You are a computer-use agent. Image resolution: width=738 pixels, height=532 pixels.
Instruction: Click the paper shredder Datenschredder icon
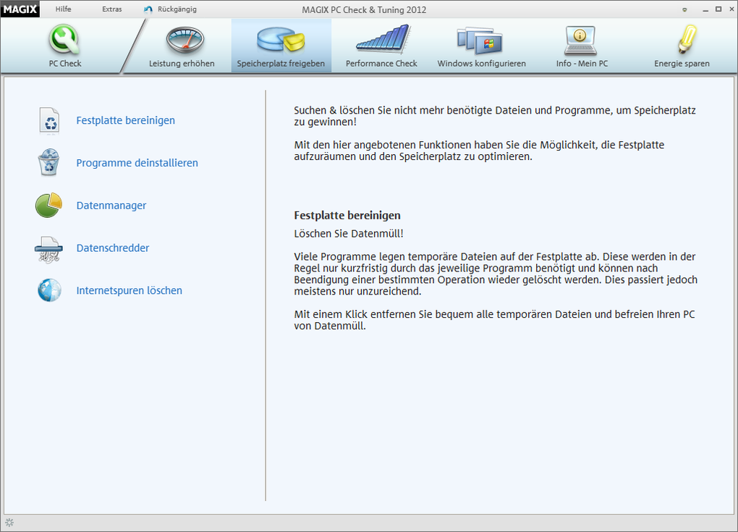48,249
